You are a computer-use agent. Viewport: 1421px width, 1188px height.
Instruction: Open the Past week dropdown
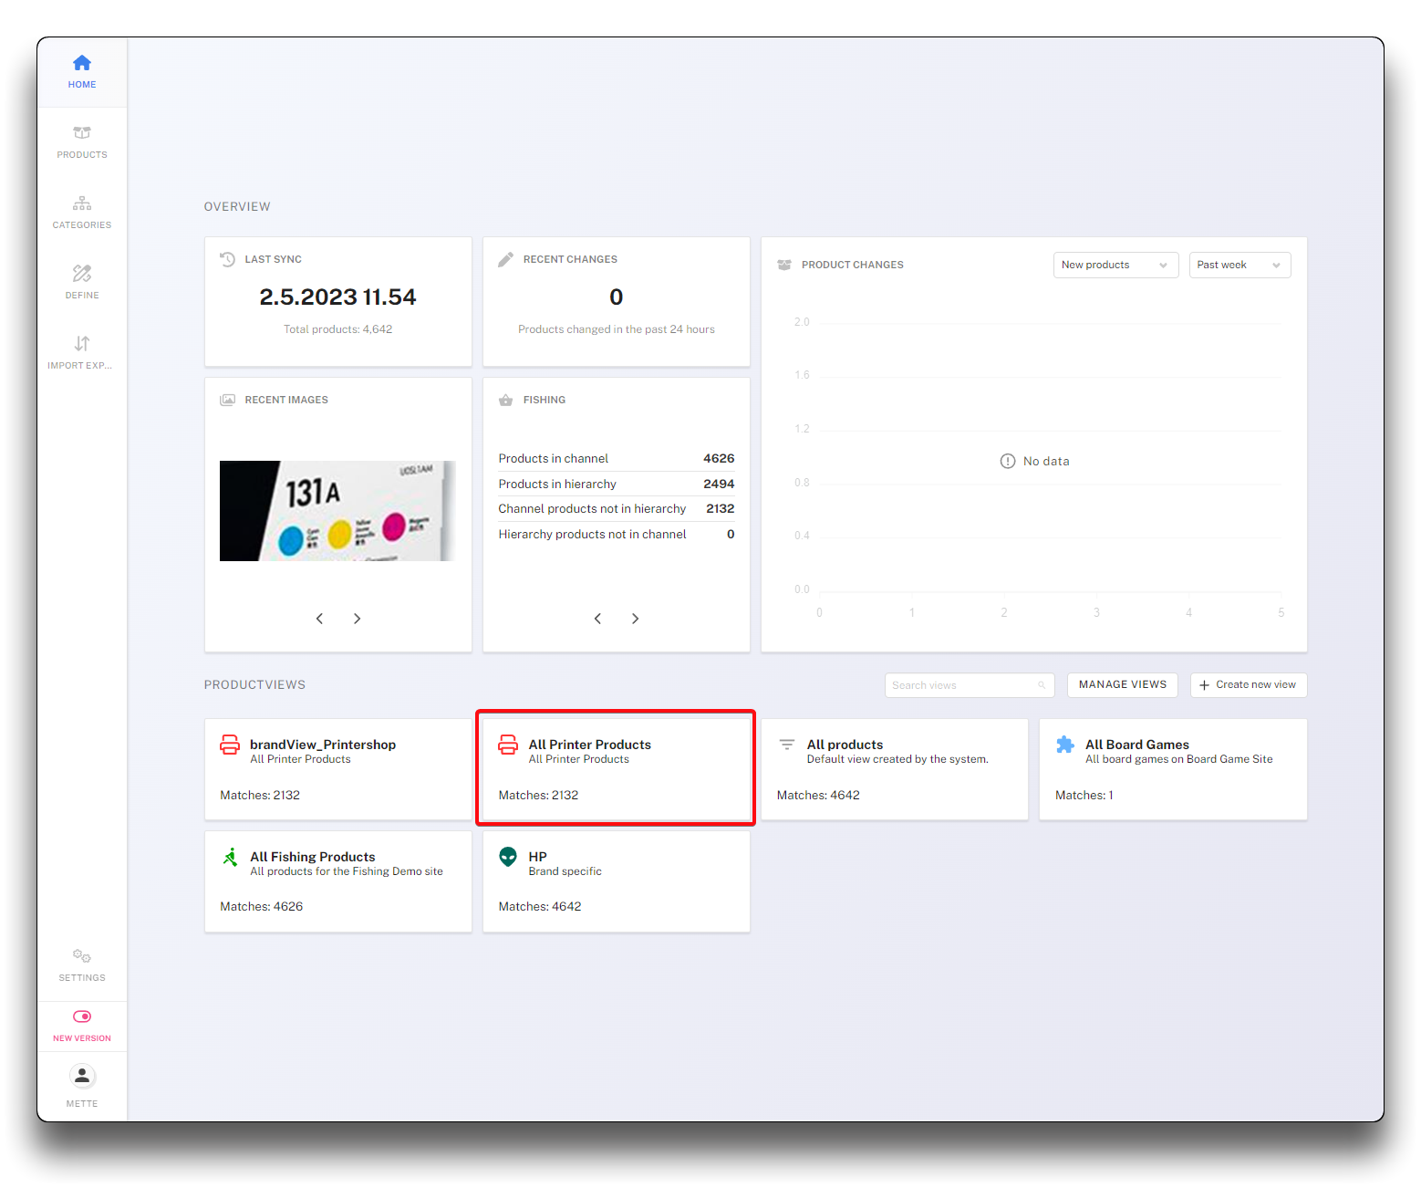(x=1239, y=266)
